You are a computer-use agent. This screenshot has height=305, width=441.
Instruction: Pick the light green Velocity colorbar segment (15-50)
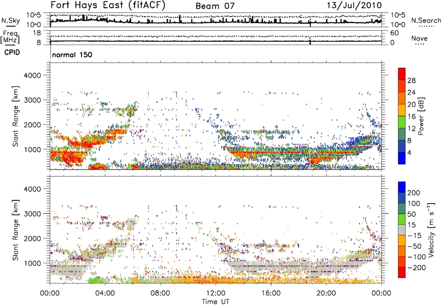point(402,219)
